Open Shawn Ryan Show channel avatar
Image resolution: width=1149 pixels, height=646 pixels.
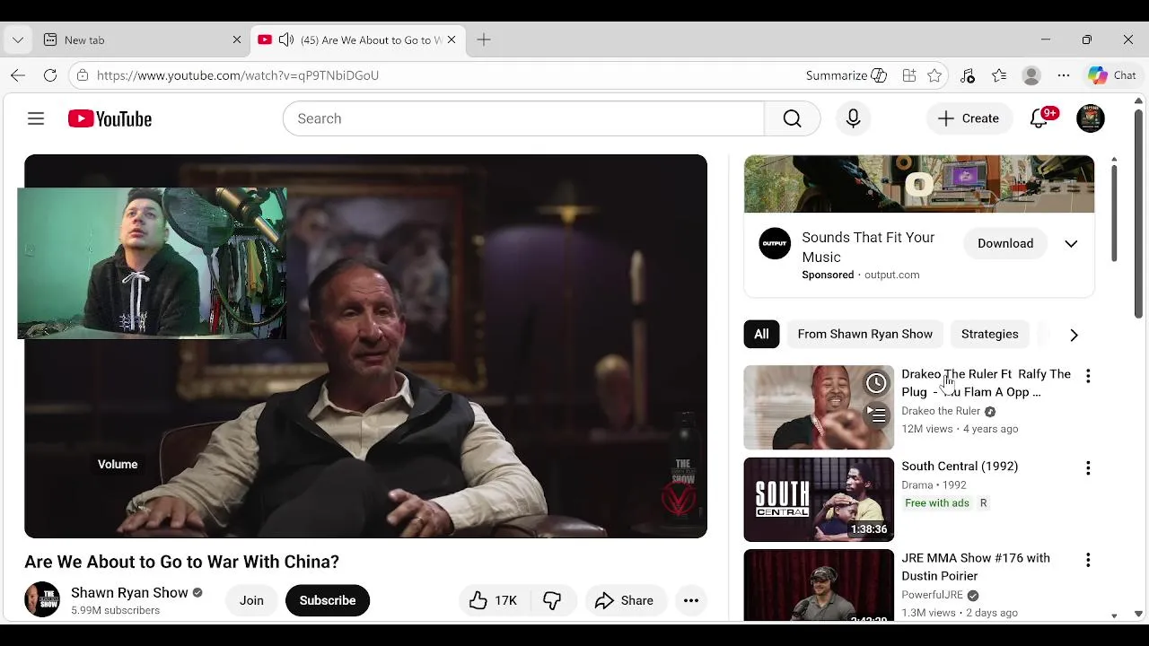point(41,599)
